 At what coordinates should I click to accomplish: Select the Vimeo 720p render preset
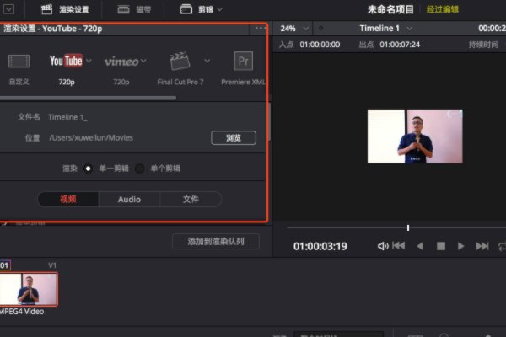121,69
